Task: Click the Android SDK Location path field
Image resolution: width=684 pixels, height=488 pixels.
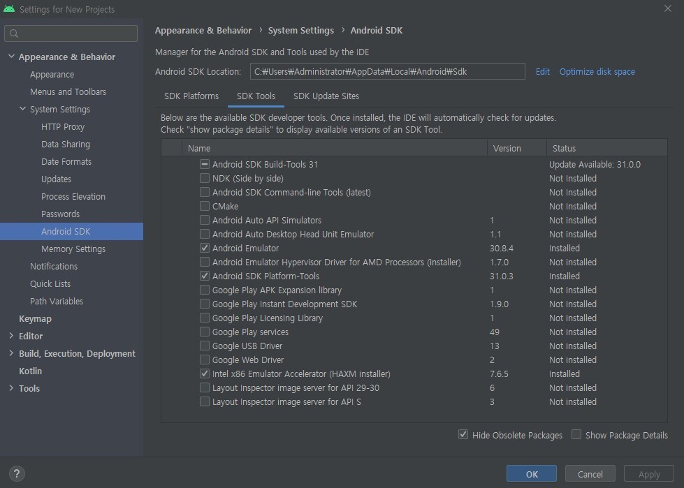Action: pyautogui.click(x=387, y=71)
